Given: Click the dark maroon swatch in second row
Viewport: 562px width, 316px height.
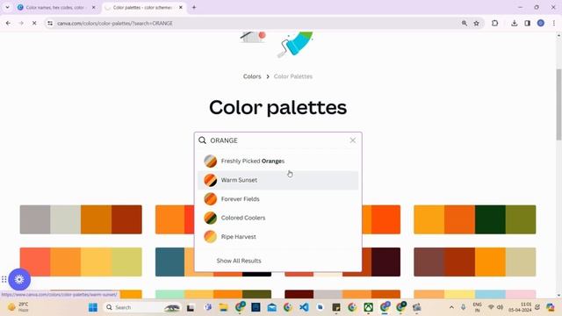Looking at the screenshot, I should tap(385, 262).
